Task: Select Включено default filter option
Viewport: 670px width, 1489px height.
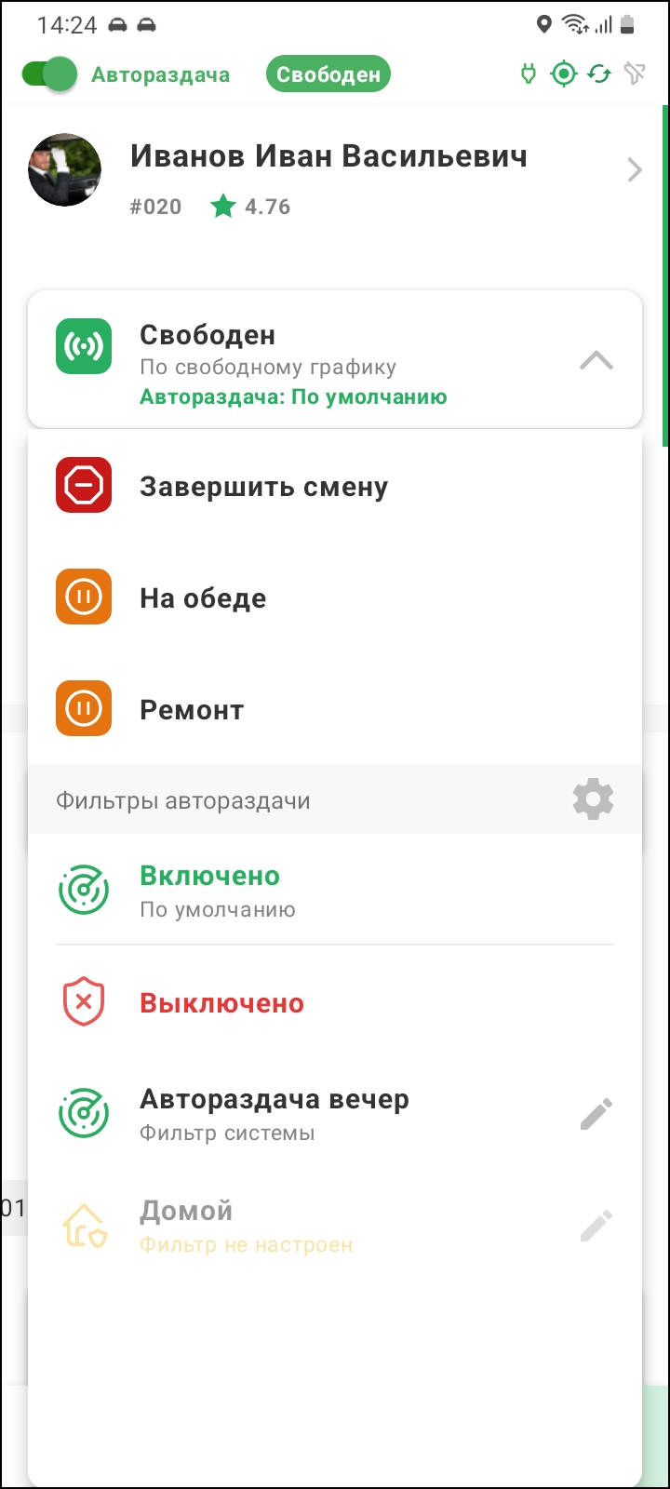Action: click(335, 891)
